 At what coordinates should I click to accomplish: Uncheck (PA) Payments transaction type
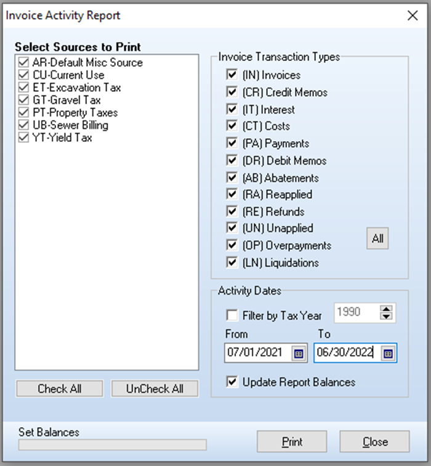232,143
